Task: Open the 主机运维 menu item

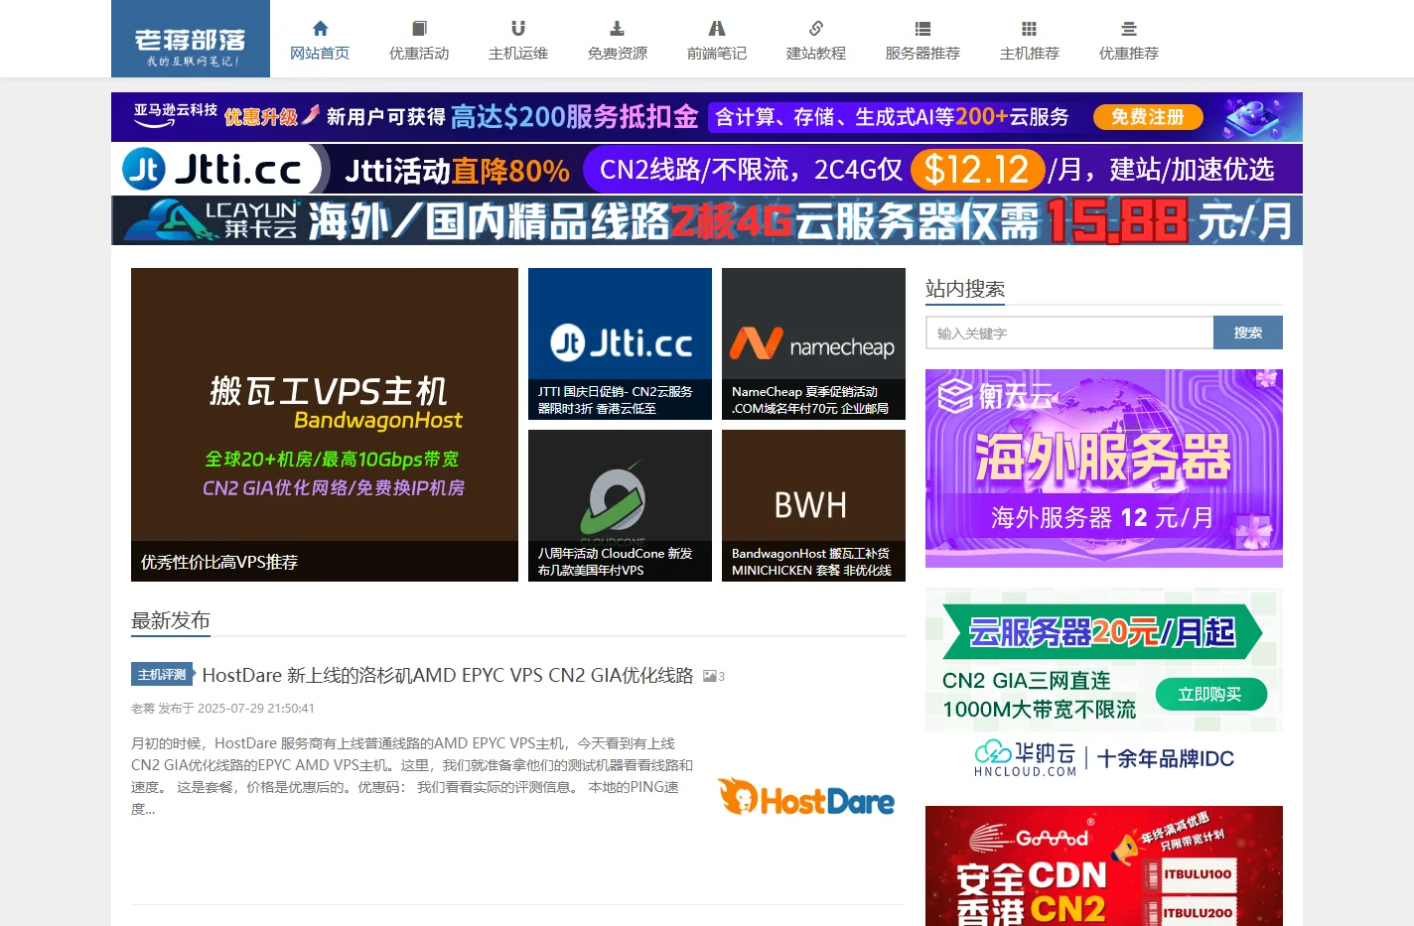Action: (x=518, y=53)
